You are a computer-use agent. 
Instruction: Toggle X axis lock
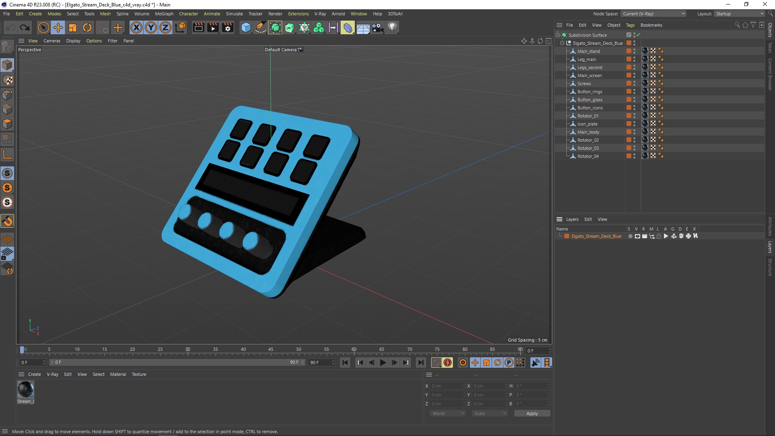[x=136, y=27]
